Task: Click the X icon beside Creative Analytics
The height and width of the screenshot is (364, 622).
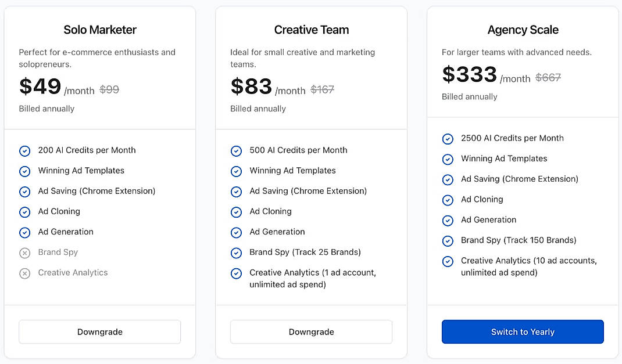Action: tap(24, 273)
